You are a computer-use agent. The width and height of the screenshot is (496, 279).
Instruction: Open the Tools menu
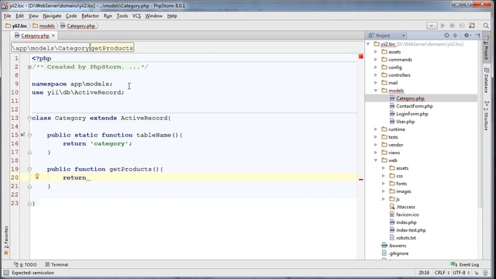point(122,15)
